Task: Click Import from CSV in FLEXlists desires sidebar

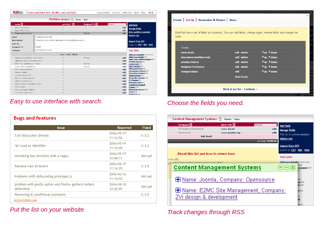Action: point(137,41)
